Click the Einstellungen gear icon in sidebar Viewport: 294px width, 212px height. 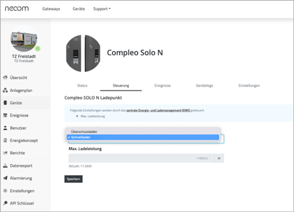[5, 190]
